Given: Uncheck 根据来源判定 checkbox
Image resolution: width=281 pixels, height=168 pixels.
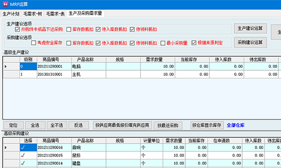Looking at the screenshot, I should pyautogui.click(x=194, y=43).
